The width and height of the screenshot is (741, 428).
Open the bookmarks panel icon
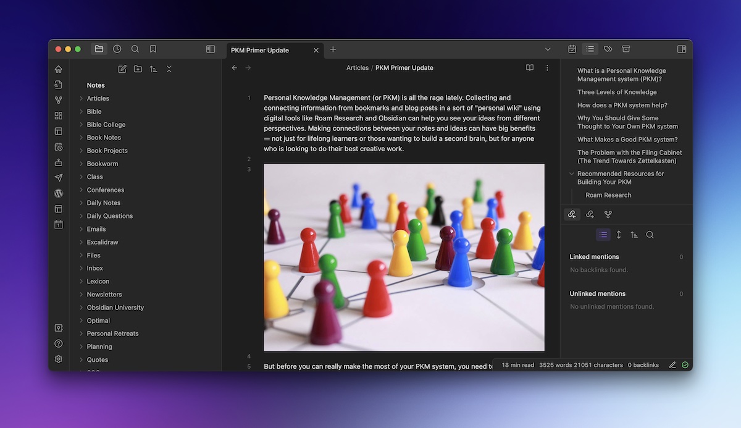point(153,49)
